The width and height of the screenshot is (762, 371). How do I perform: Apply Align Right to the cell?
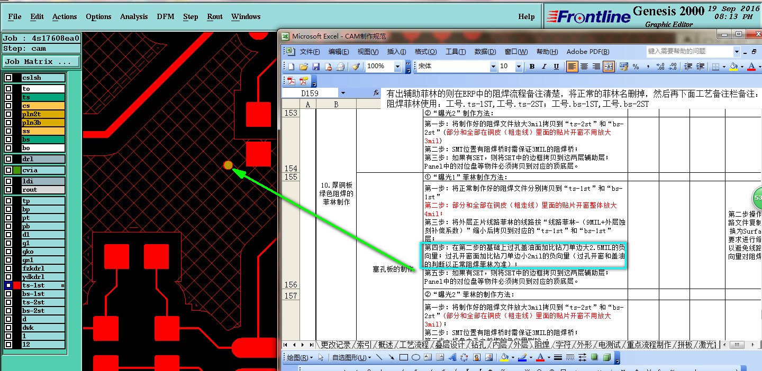[x=596, y=67]
